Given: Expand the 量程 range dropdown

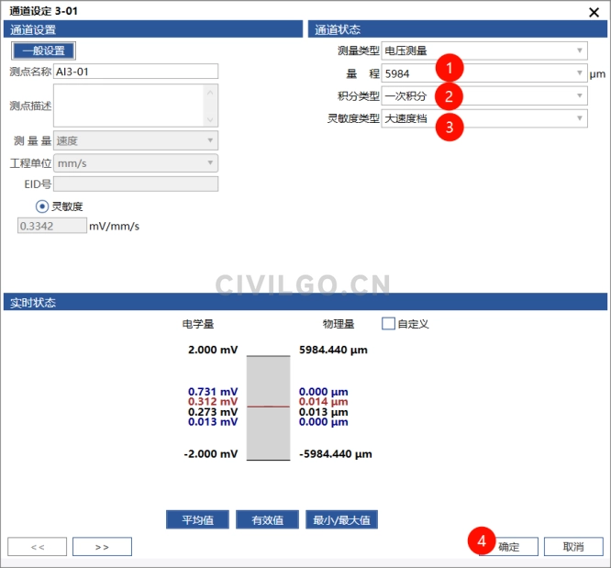Looking at the screenshot, I should [484, 73].
